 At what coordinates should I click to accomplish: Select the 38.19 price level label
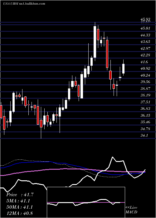click(145, 95)
